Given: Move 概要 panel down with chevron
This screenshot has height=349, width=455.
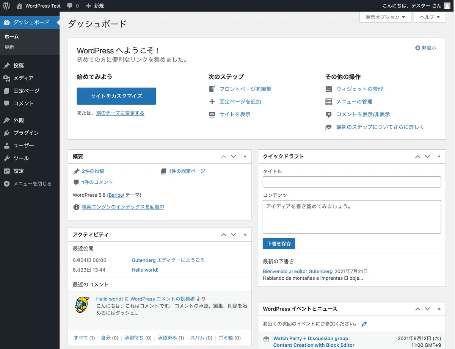Looking at the screenshot, I should (x=234, y=157).
